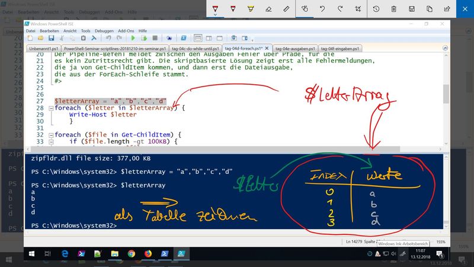Screen dimensions: 474x267
Task: Show command window icon
Action: pos(234,38)
